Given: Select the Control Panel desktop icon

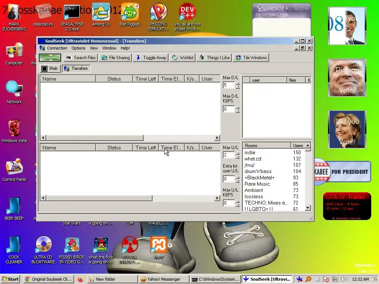Looking at the screenshot, I should tap(14, 170).
